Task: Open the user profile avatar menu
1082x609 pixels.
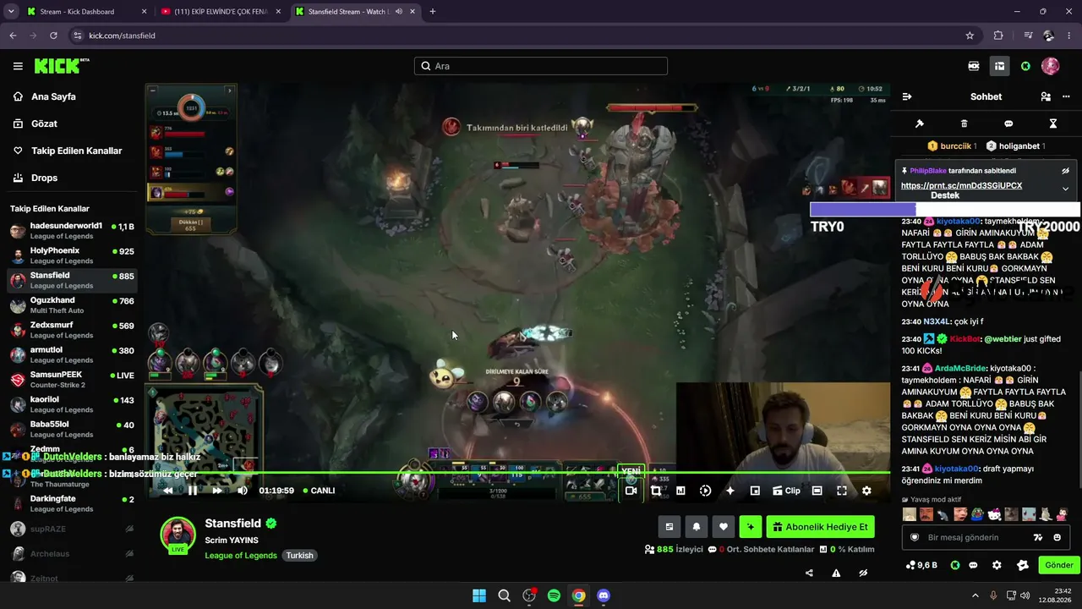Action: [1050, 66]
